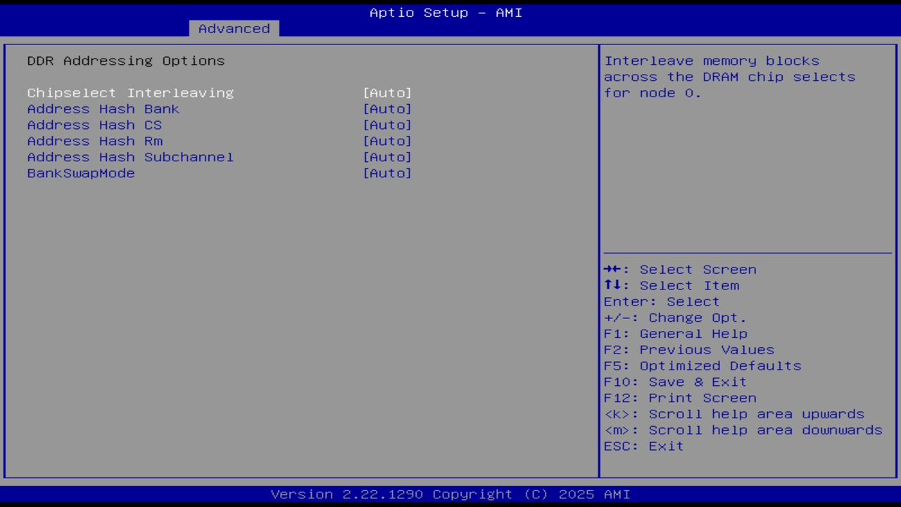Select the Chipselect Interleaving setting row
This screenshot has width=901, height=507.
coord(130,92)
